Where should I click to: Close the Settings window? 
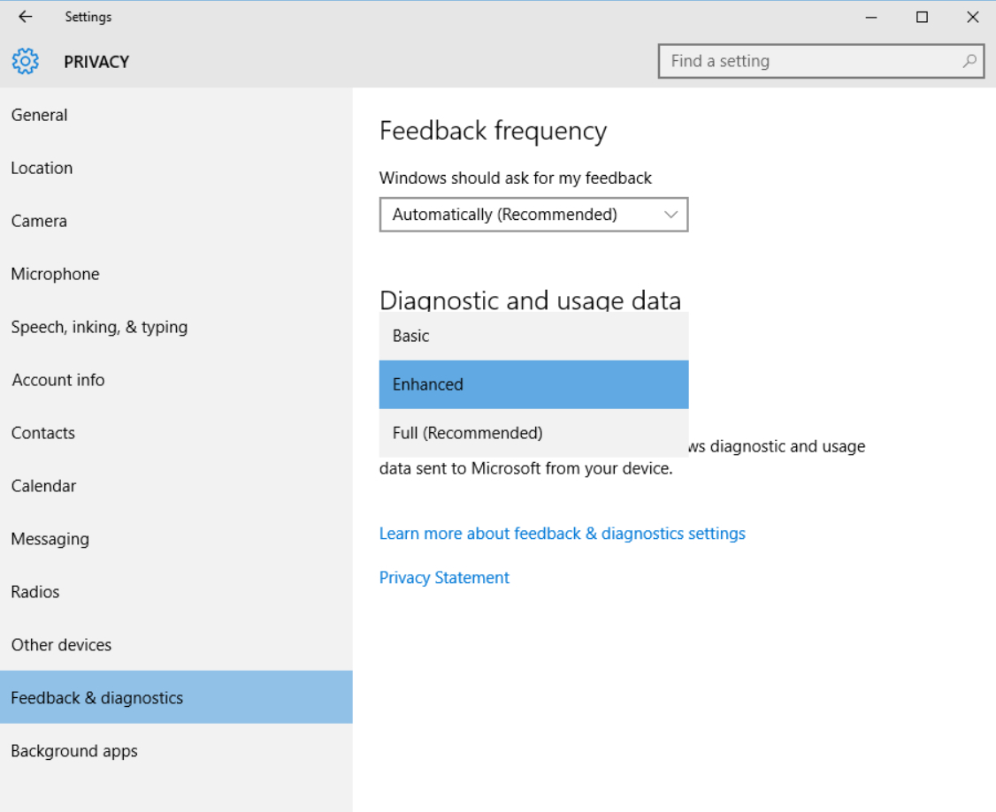[972, 17]
